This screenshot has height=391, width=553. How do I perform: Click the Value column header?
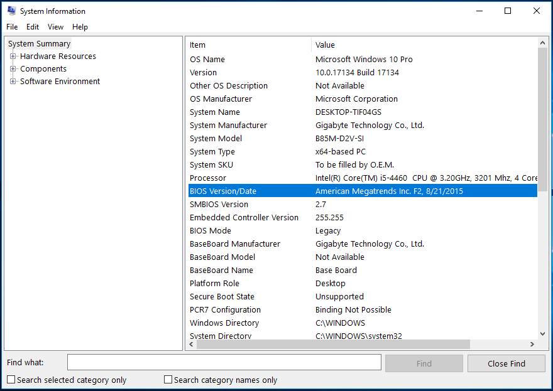tap(424, 45)
